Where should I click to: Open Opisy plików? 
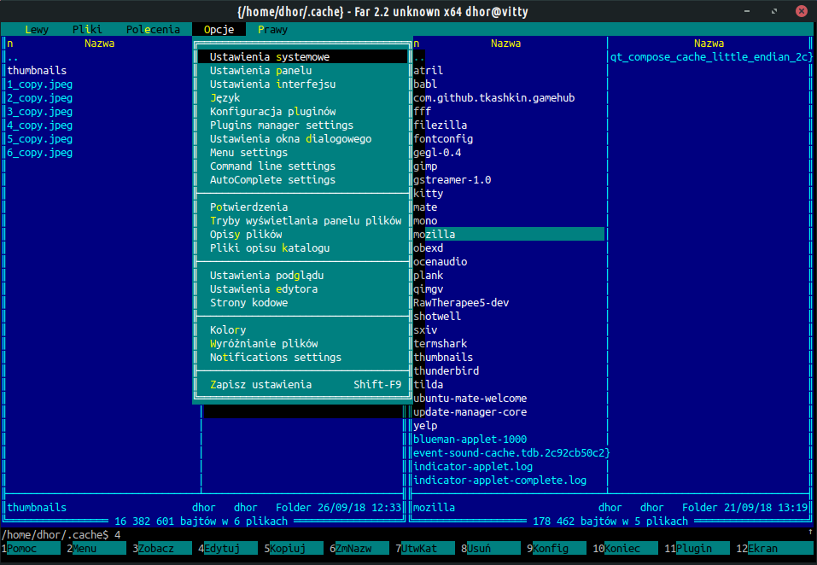pos(302,235)
